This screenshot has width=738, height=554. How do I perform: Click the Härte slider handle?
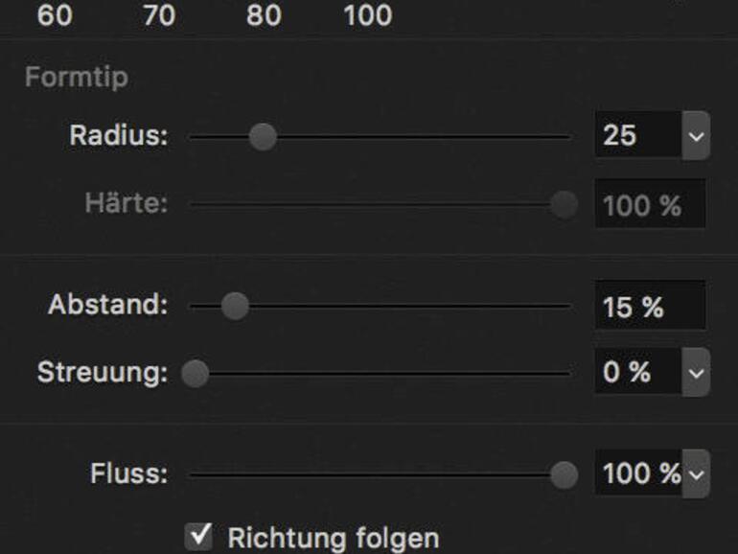[564, 204]
